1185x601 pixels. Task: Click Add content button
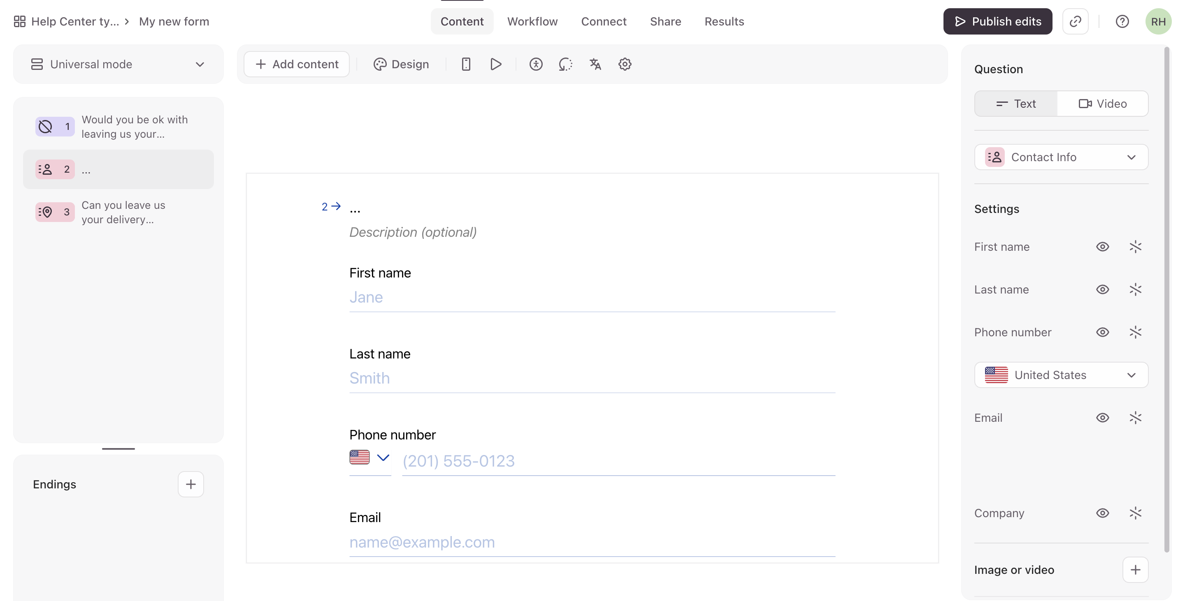point(297,64)
